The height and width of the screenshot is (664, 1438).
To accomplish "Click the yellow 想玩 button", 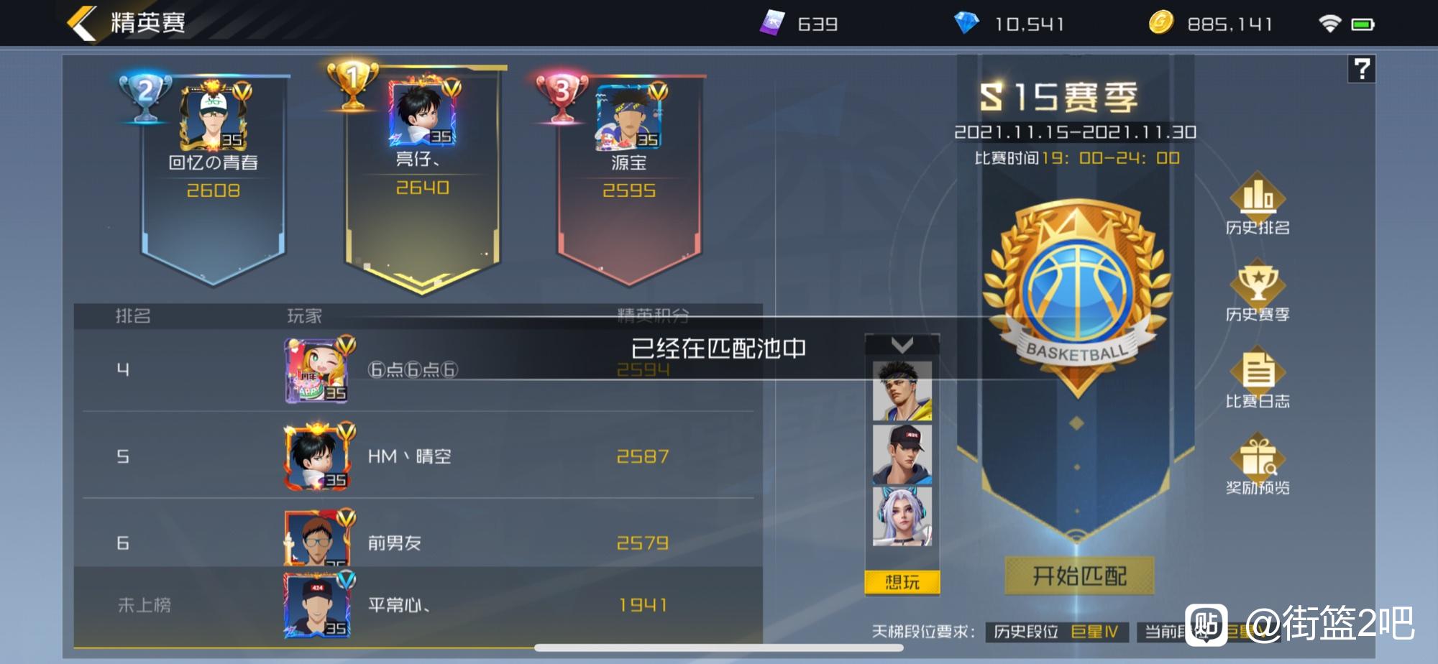I will pyautogui.click(x=902, y=582).
